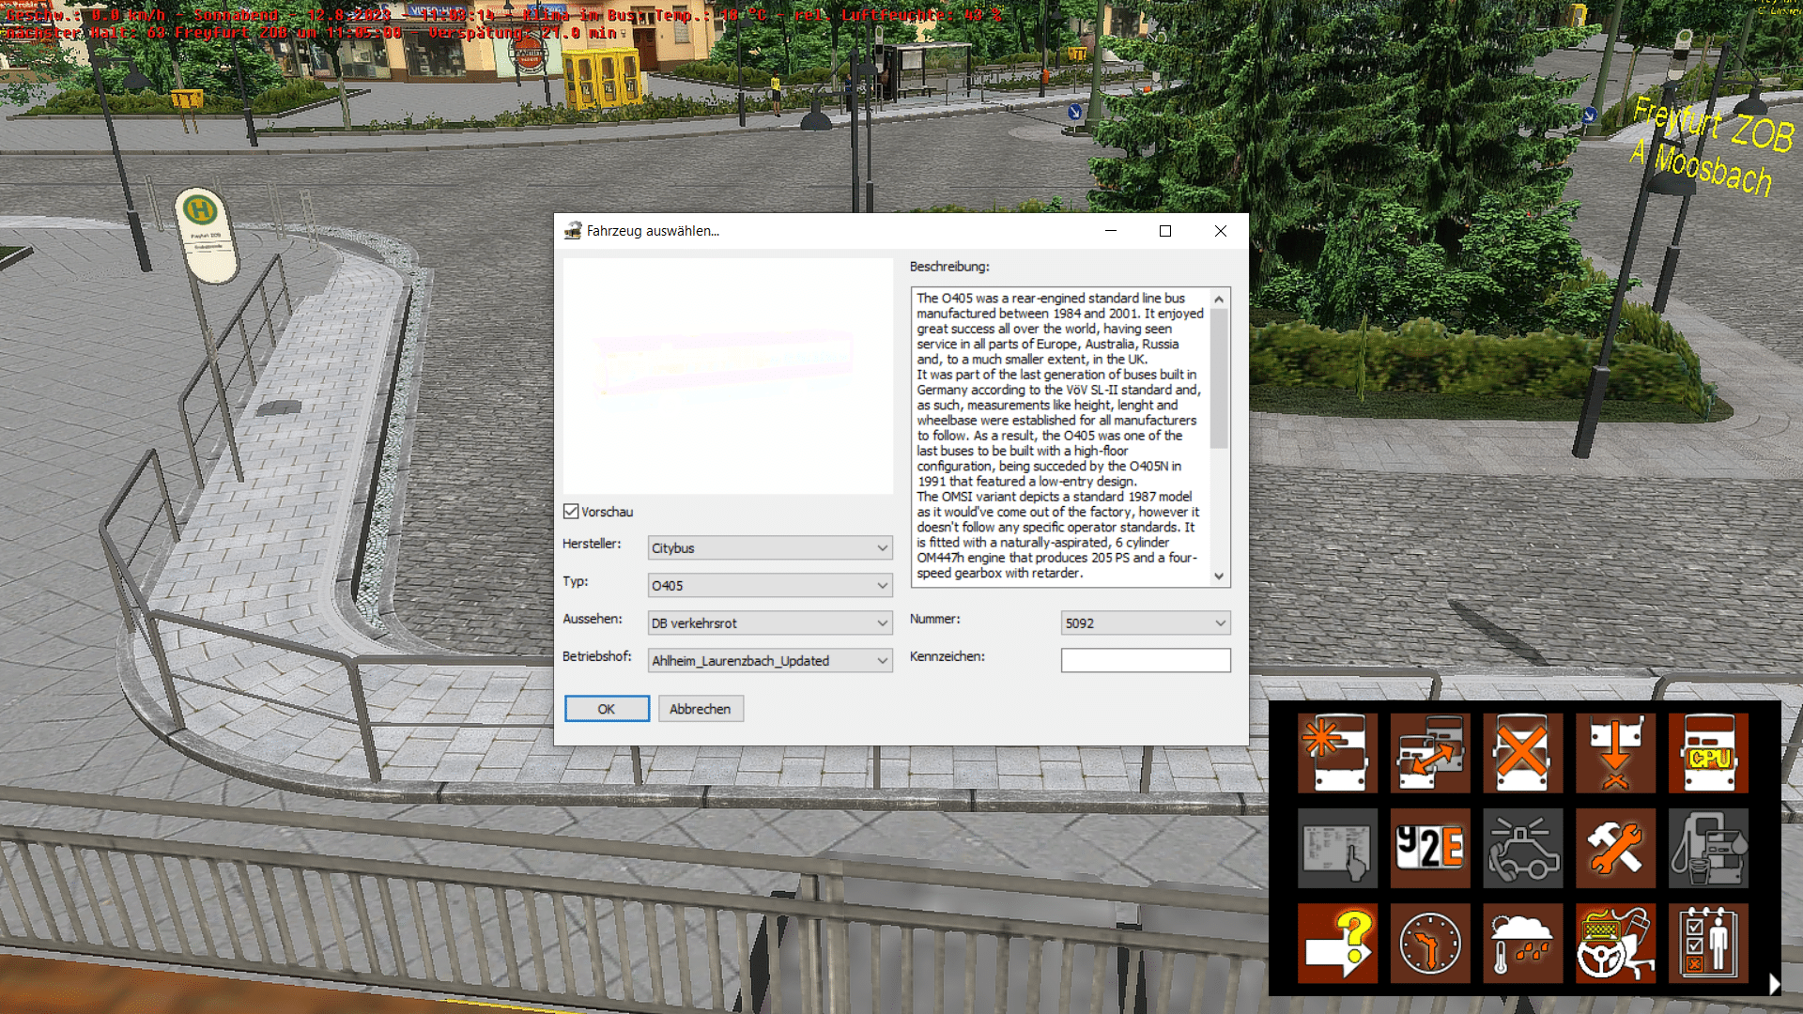Click the delete bus icon with orange X

(x=1522, y=752)
